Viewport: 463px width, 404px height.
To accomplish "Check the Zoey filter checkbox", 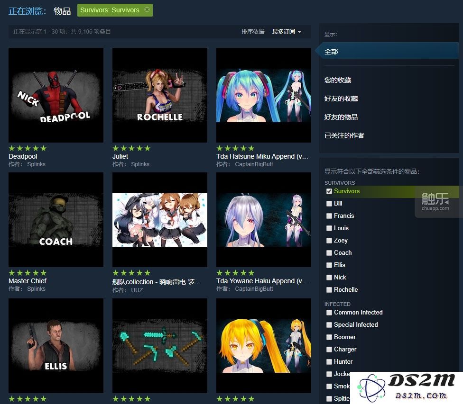I will coord(329,240).
